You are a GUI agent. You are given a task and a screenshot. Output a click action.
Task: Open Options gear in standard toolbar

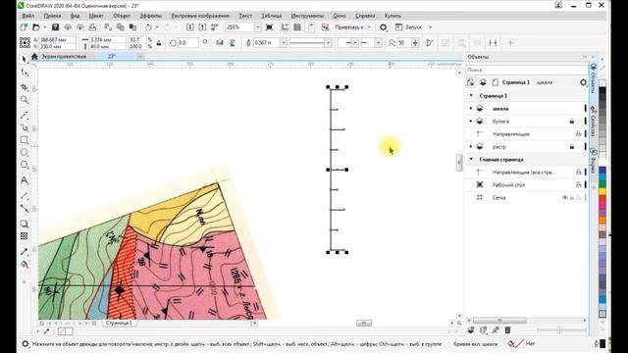(384, 27)
